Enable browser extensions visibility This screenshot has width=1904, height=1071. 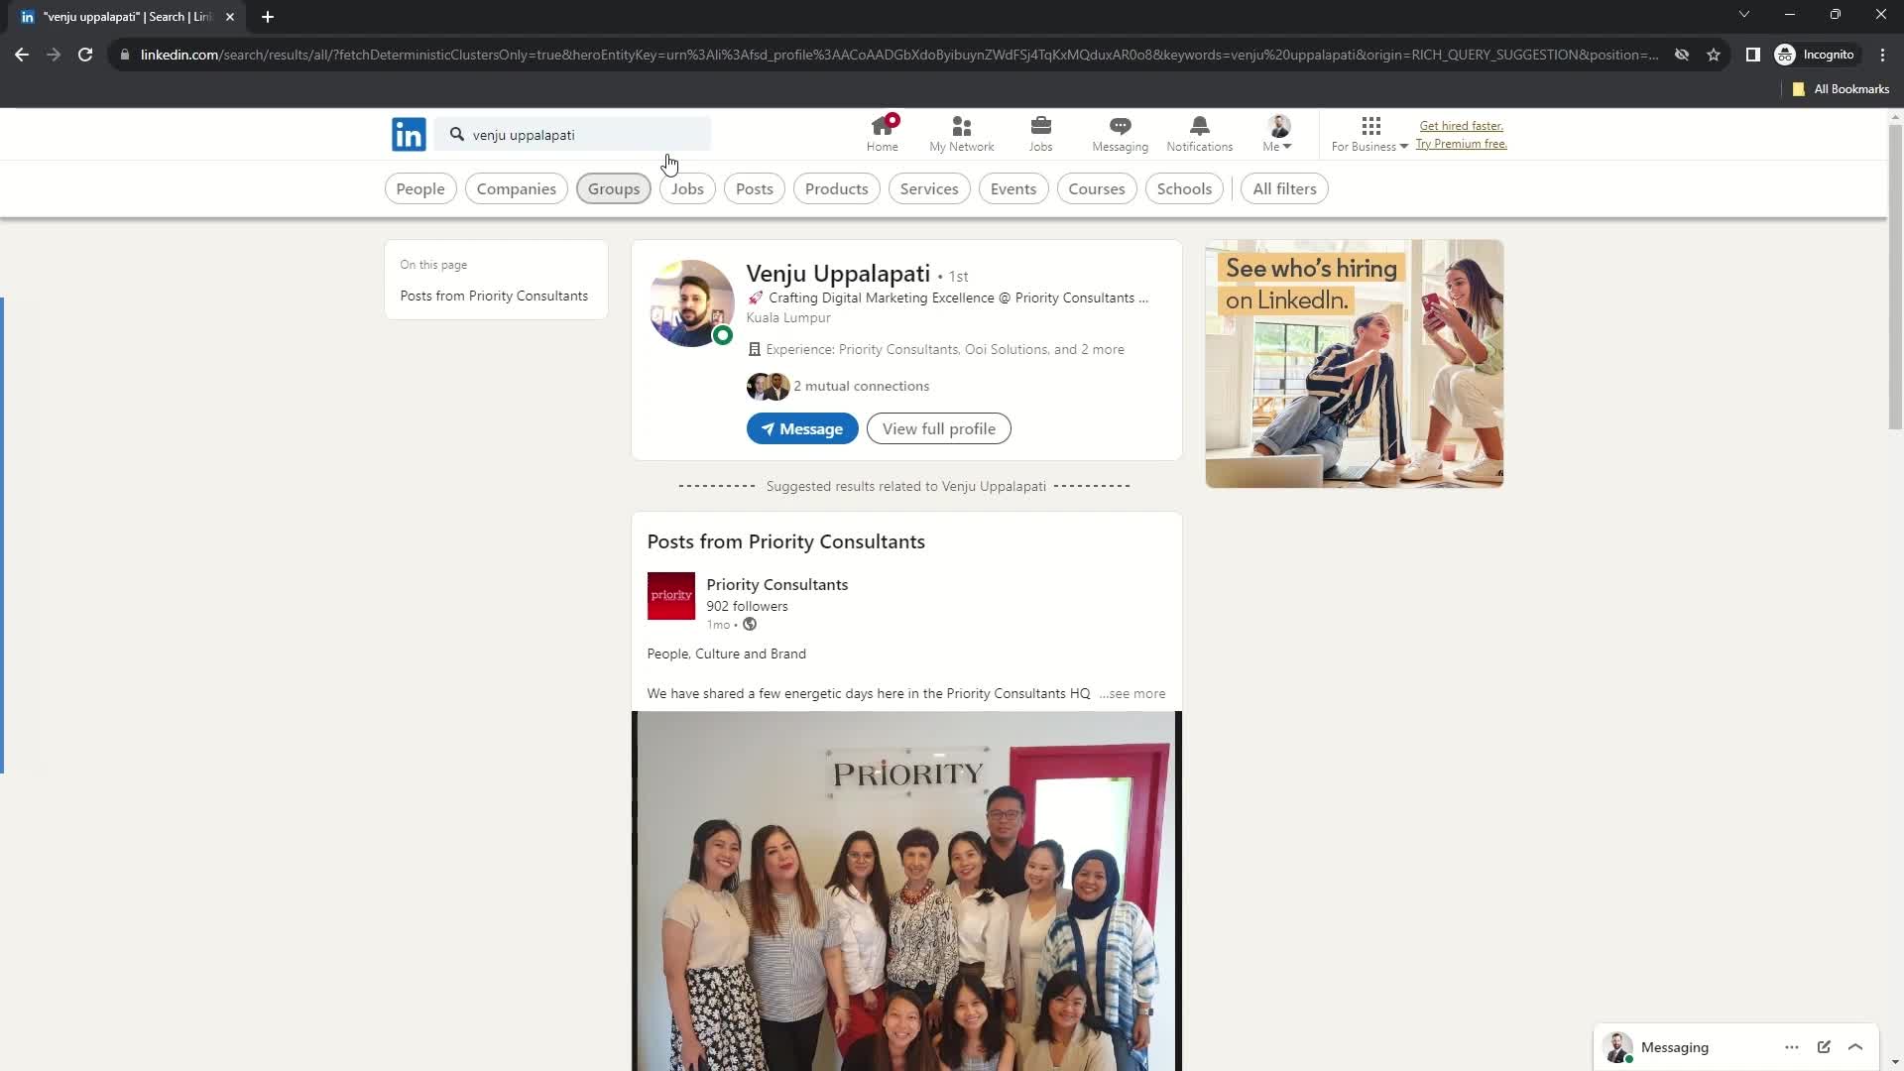1753,54
